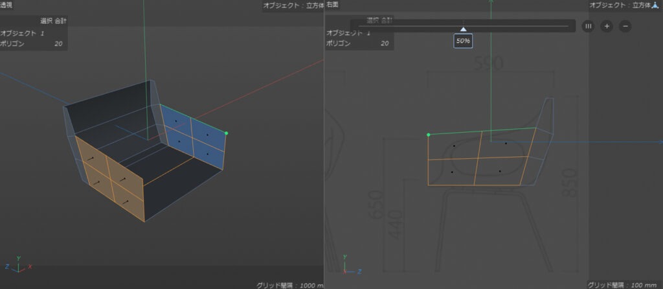Click the 50% value field
This screenshot has width=663, height=289.
(463, 41)
